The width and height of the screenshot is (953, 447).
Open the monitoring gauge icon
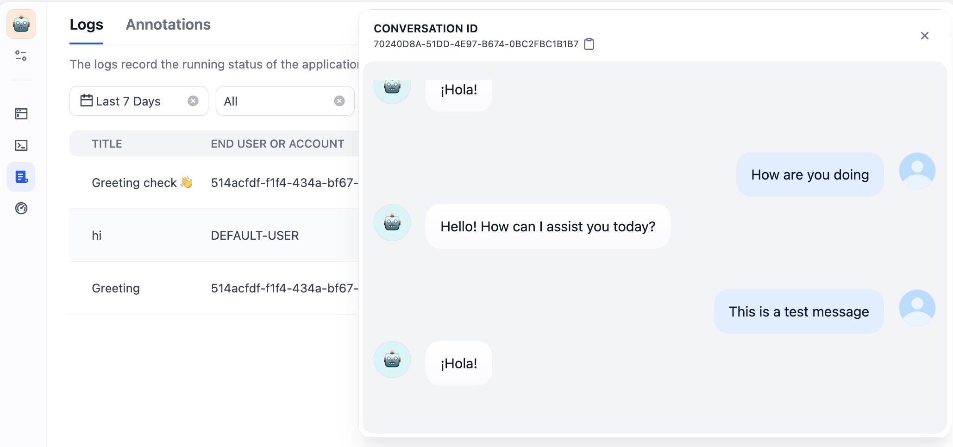(21, 208)
